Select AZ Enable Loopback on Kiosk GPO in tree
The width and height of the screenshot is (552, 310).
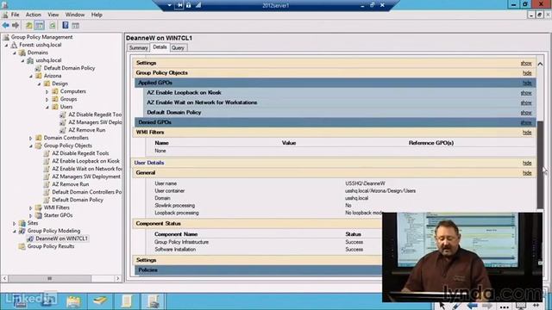(x=85, y=161)
